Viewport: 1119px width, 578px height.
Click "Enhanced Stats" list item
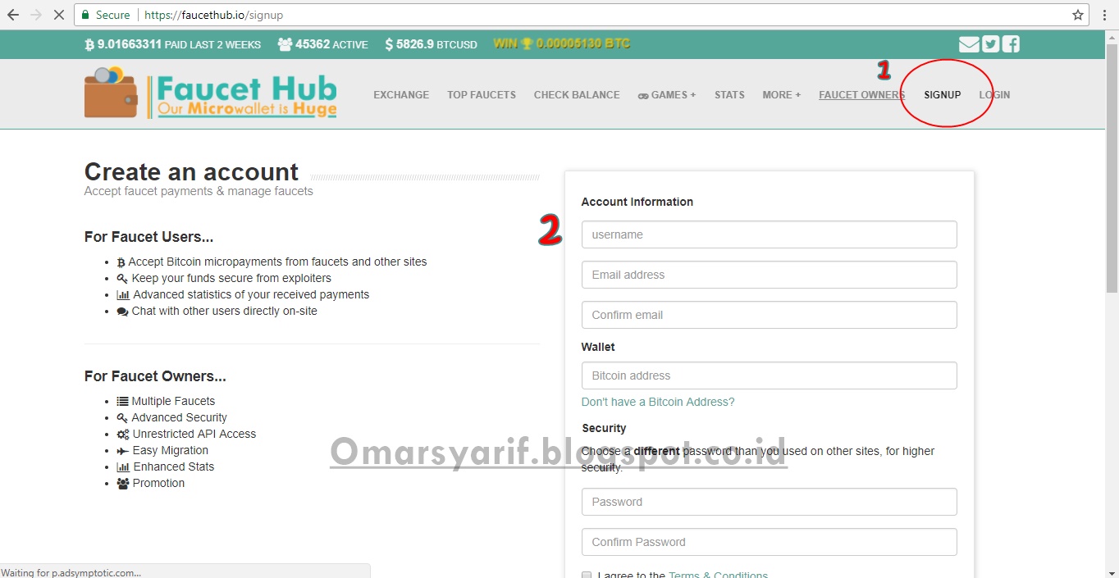pos(173,466)
